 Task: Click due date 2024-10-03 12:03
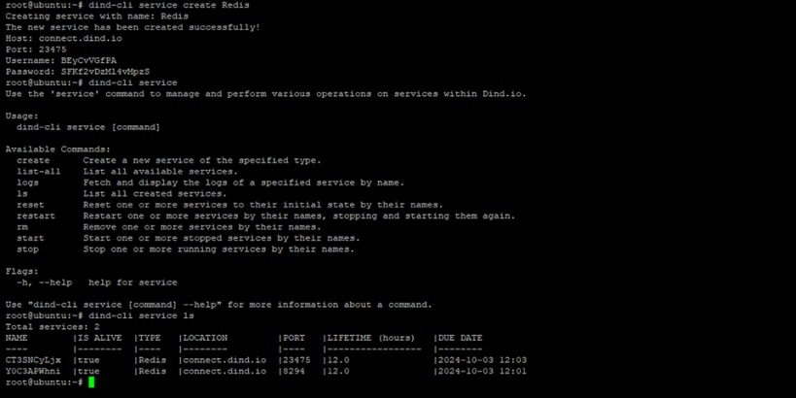[482, 360]
